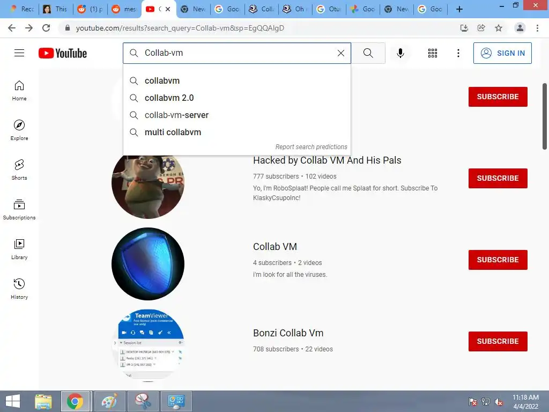Click inside the Collab-vm search field
This screenshot has height=412, width=549.
click(x=238, y=53)
